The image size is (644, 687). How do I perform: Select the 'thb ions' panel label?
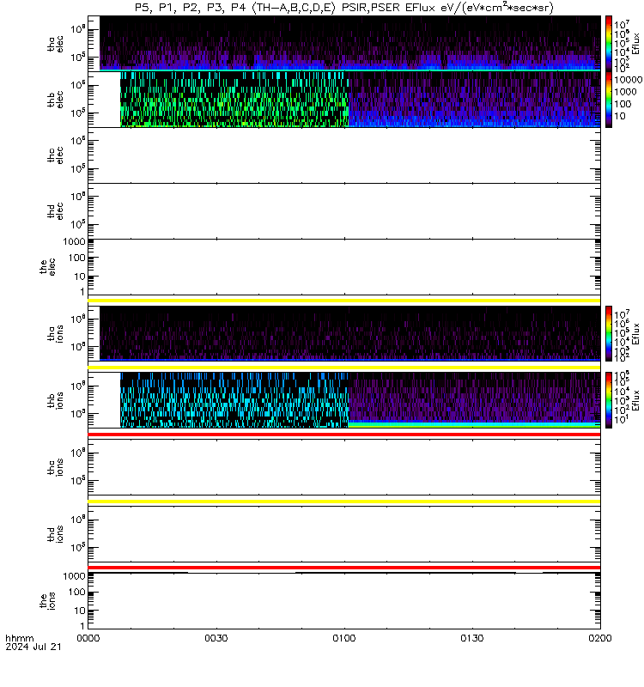click(x=55, y=400)
